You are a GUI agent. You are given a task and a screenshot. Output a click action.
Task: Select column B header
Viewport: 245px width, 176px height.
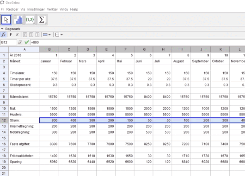coord(49,49)
